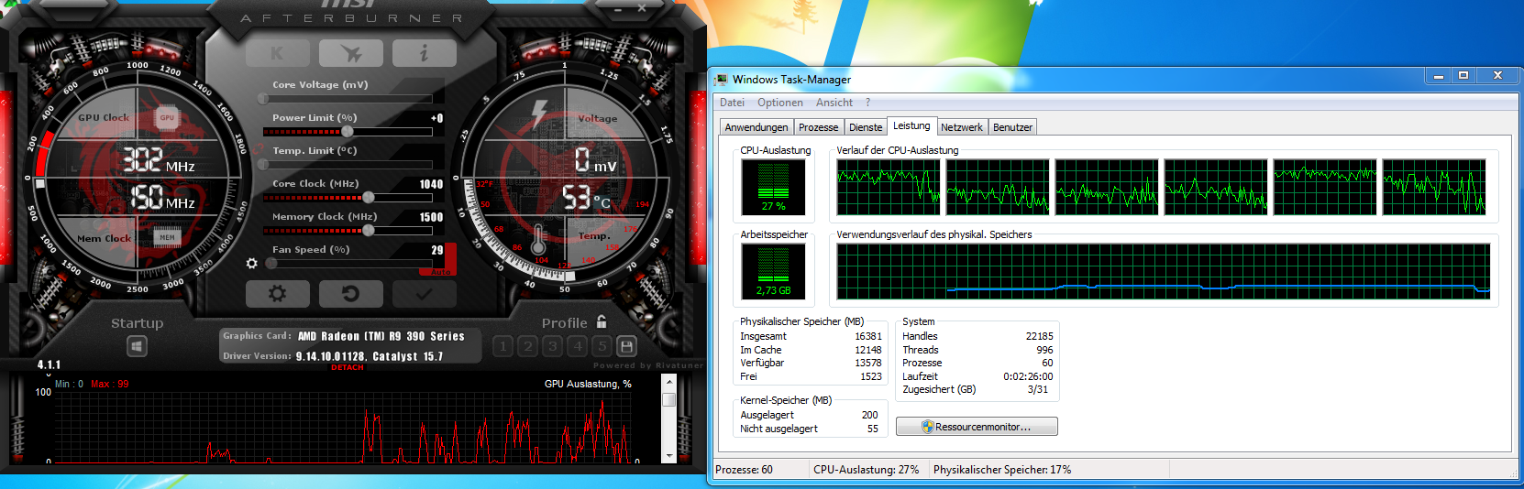Apply settings with the checkmark button

click(424, 294)
